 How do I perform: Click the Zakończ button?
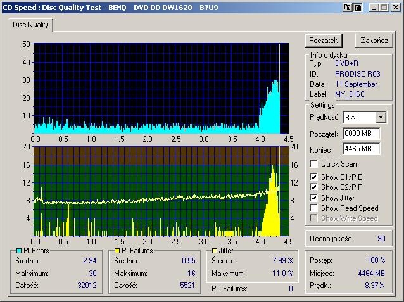[374, 41]
